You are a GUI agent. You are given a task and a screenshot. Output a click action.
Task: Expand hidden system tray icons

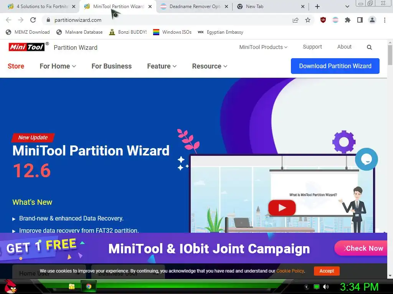pyautogui.click(x=306, y=287)
